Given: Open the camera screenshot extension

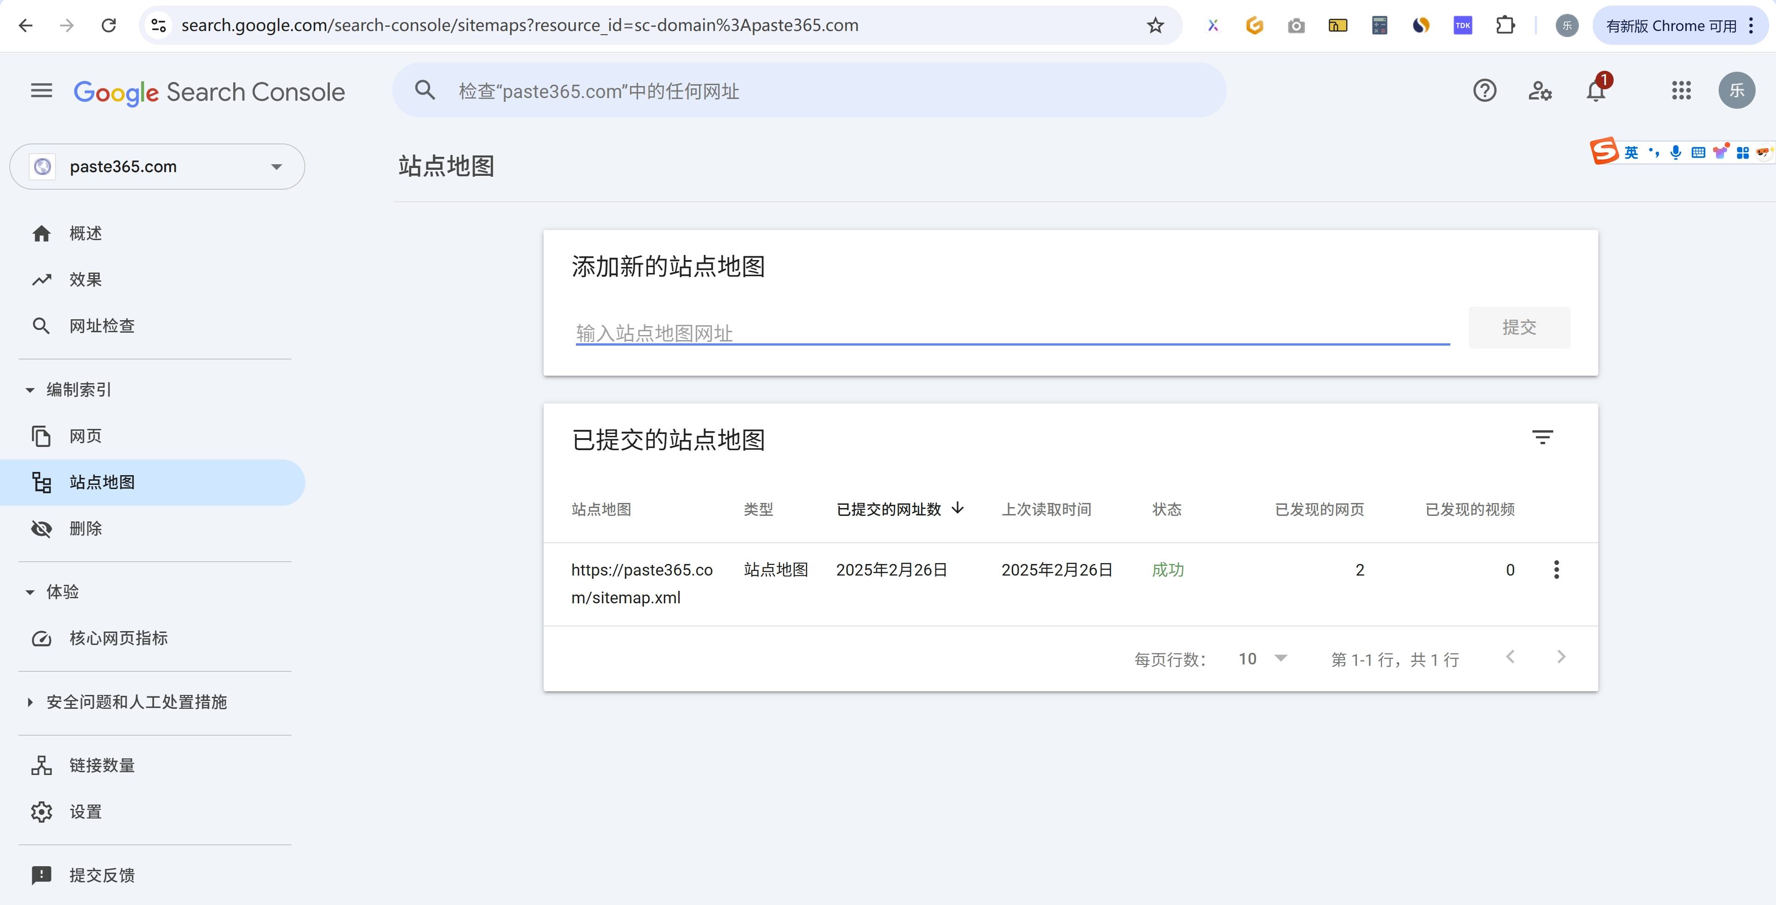Looking at the screenshot, I should point(1296,25).
